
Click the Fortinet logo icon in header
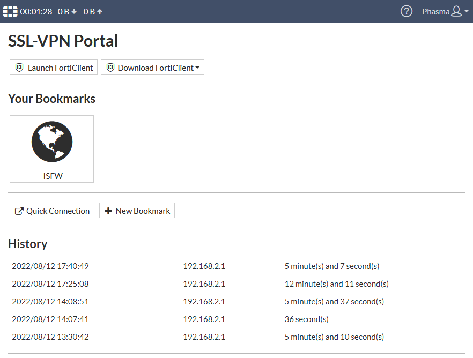pos(10,11)
